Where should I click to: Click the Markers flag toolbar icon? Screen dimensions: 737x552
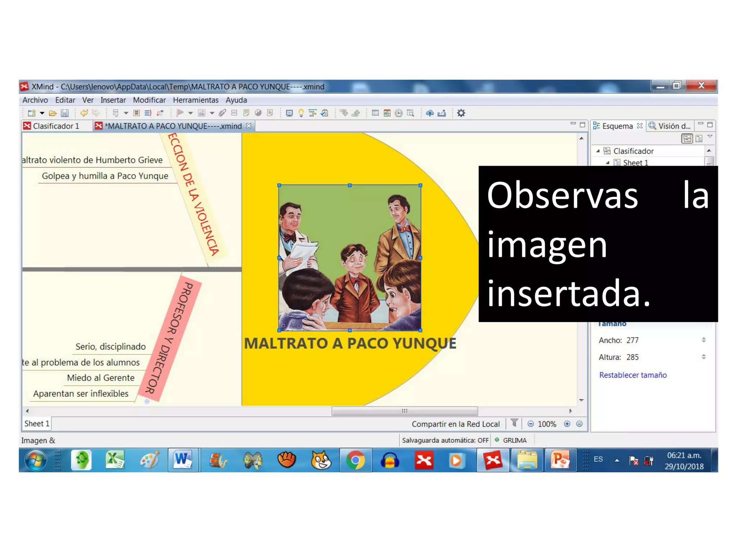180,113
